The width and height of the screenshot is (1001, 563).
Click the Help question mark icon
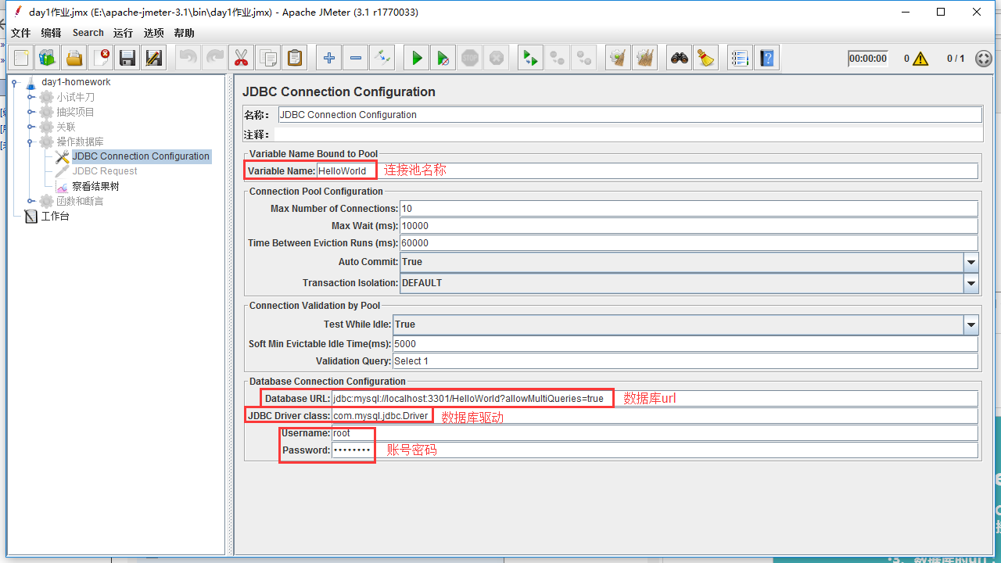click(767, 58)
